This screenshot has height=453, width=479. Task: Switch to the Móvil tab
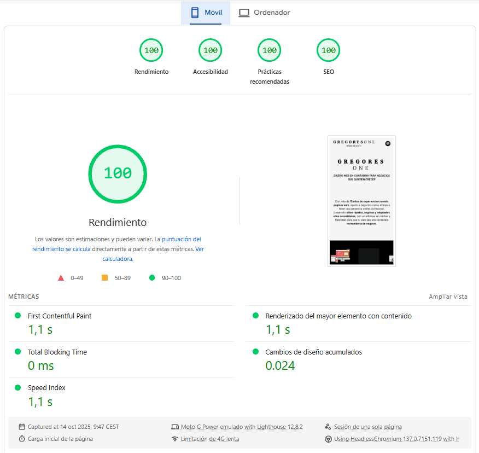click(206, 13)
